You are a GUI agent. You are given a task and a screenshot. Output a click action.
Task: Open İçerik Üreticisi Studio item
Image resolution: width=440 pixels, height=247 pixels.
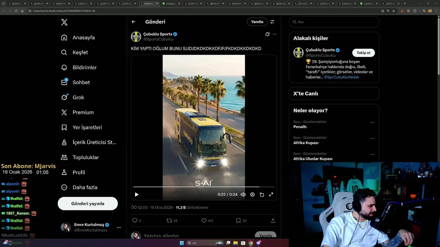(89, 142)
